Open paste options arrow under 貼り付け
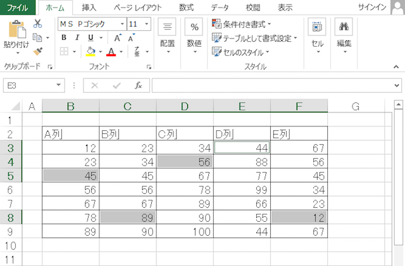The image size is (405, 266). pyautogui.click(x=18, y=53)
